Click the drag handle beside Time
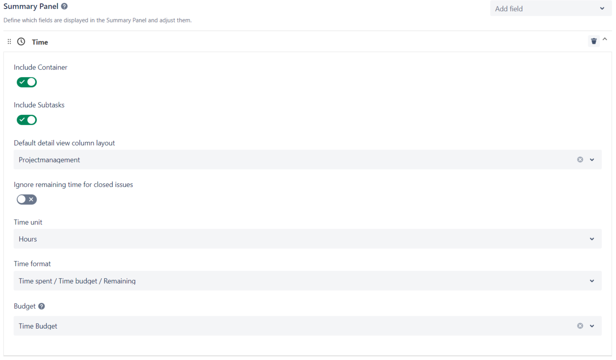This screenshot has height=360, width=616. point(9,42)
